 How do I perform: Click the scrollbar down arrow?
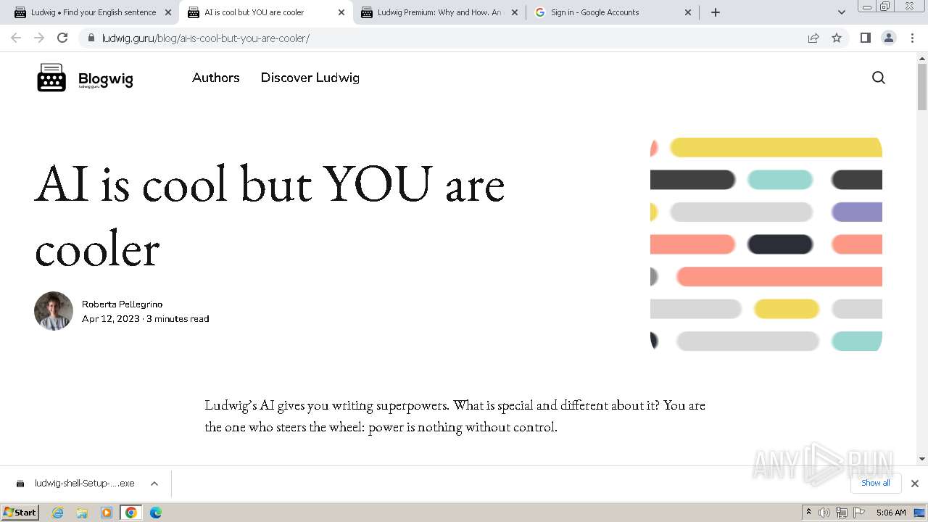click(x=922, y=459)
